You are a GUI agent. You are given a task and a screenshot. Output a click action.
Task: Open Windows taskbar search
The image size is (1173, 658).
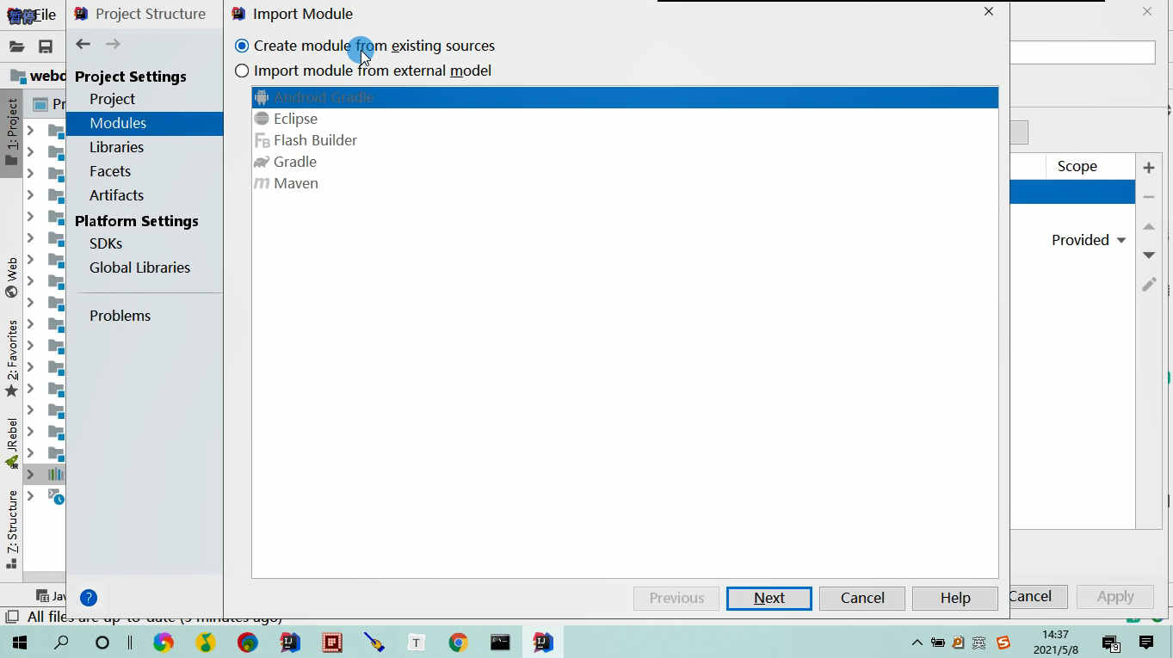click(61, 643)
